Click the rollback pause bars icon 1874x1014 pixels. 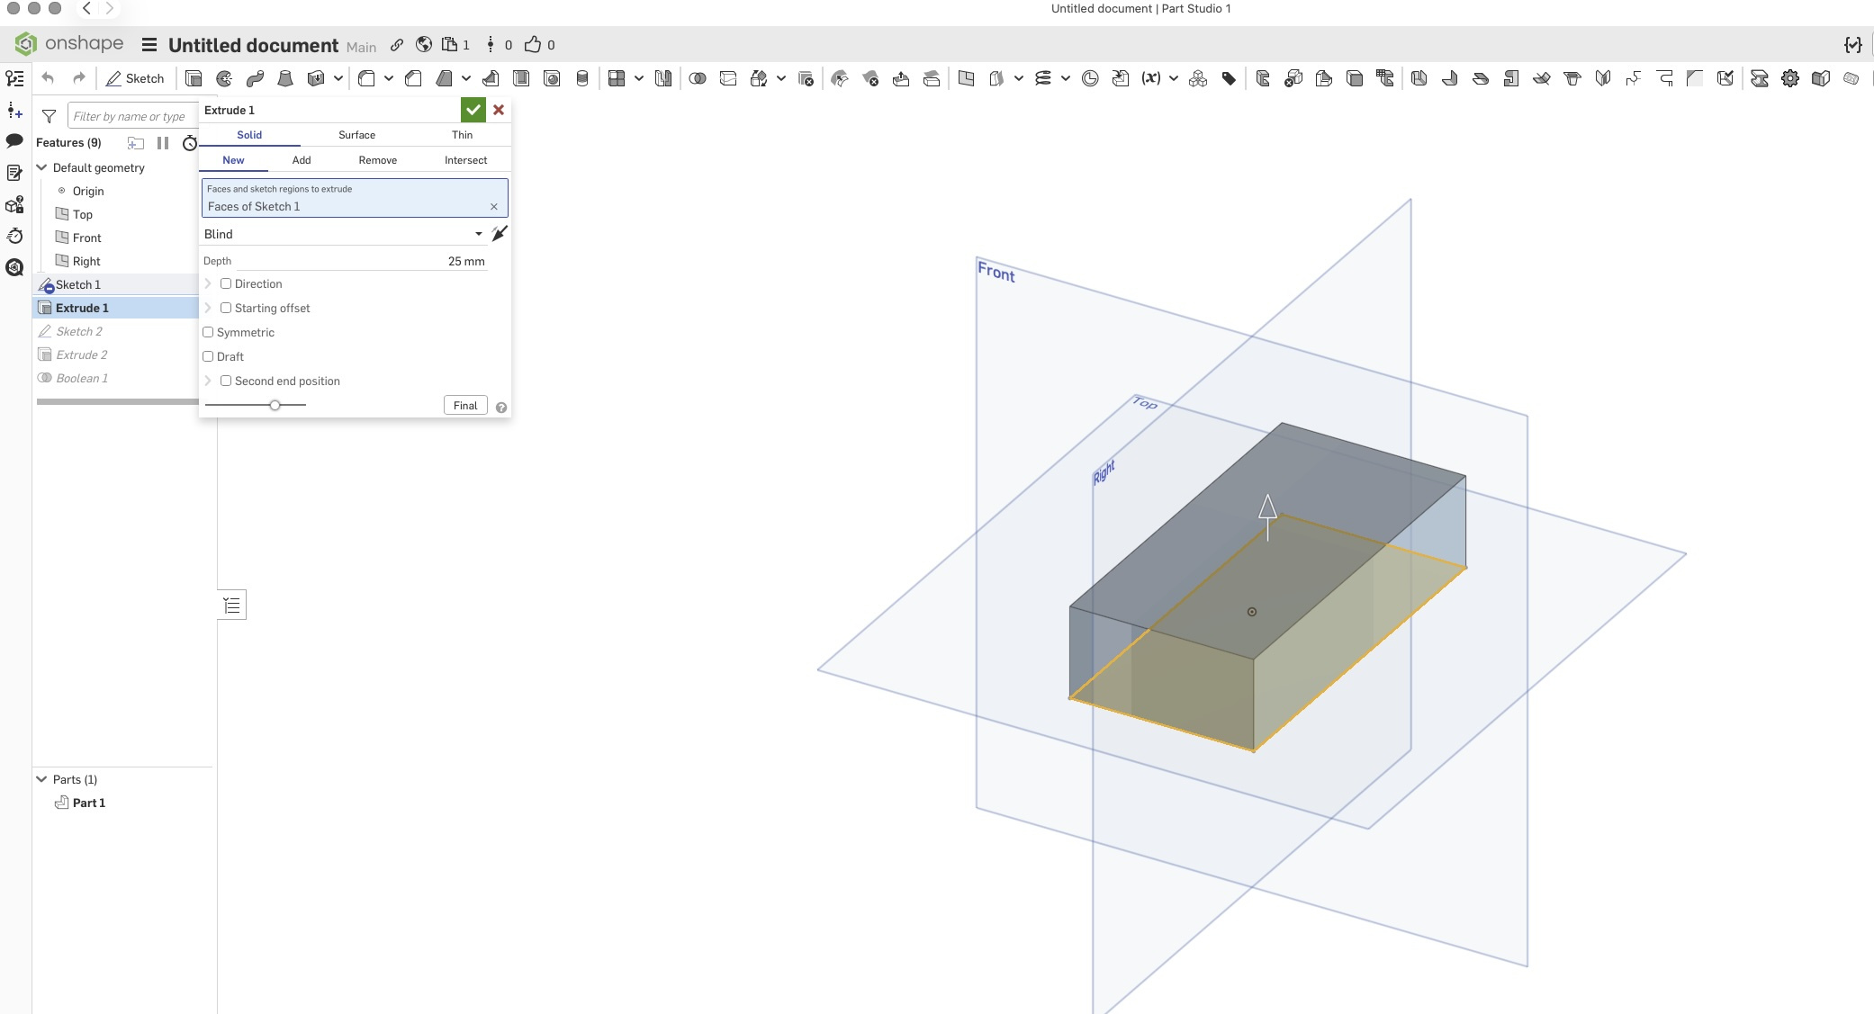click(x=163, y=143)
